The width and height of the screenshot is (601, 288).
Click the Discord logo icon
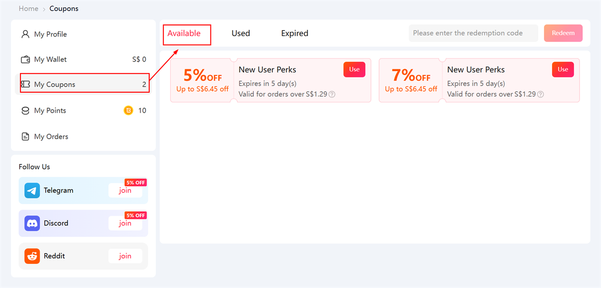(x=32, y=223)
